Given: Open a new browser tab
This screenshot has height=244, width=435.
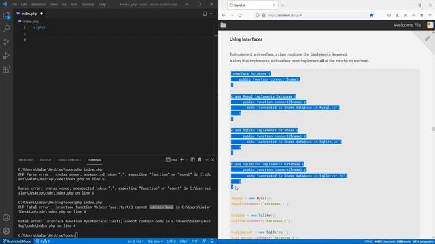Looking at the screenshot, I should coord(283,5).
